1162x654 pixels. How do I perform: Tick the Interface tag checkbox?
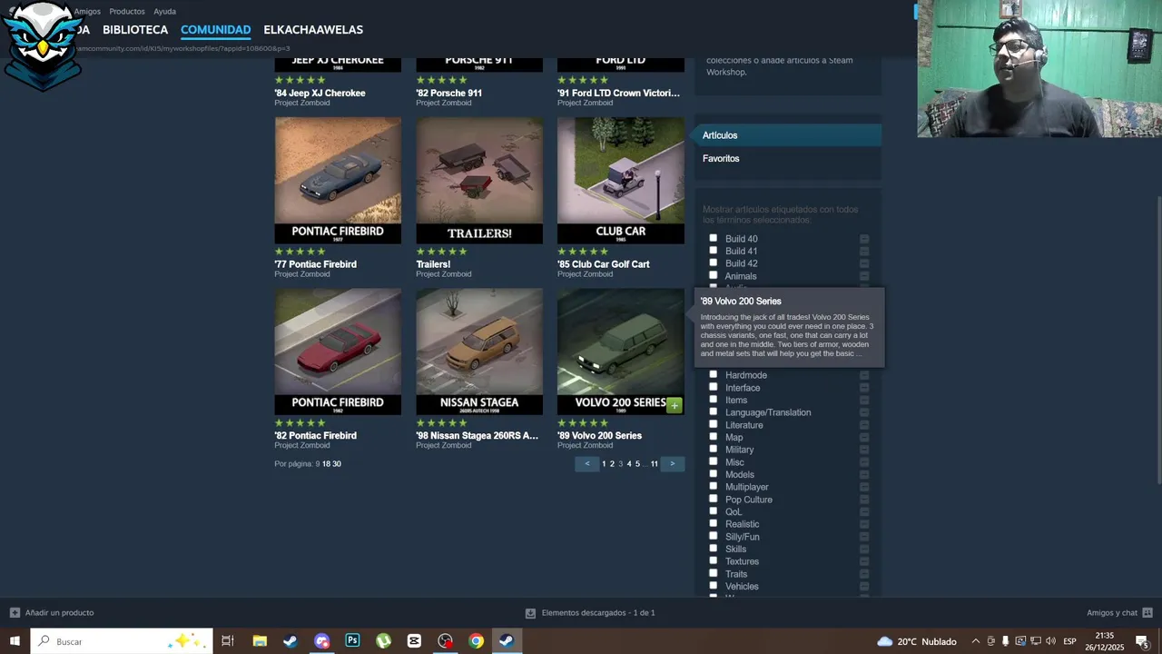click(713, 387)
